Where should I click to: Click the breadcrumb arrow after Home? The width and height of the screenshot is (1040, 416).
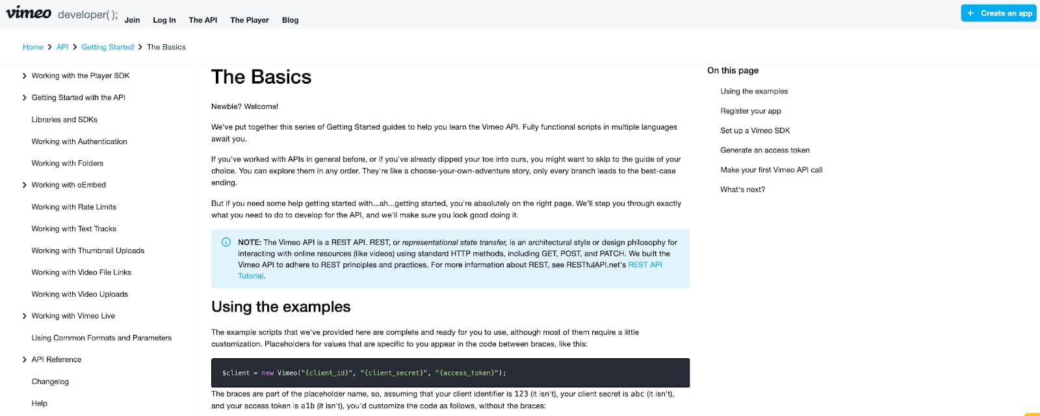coord(50,47)
